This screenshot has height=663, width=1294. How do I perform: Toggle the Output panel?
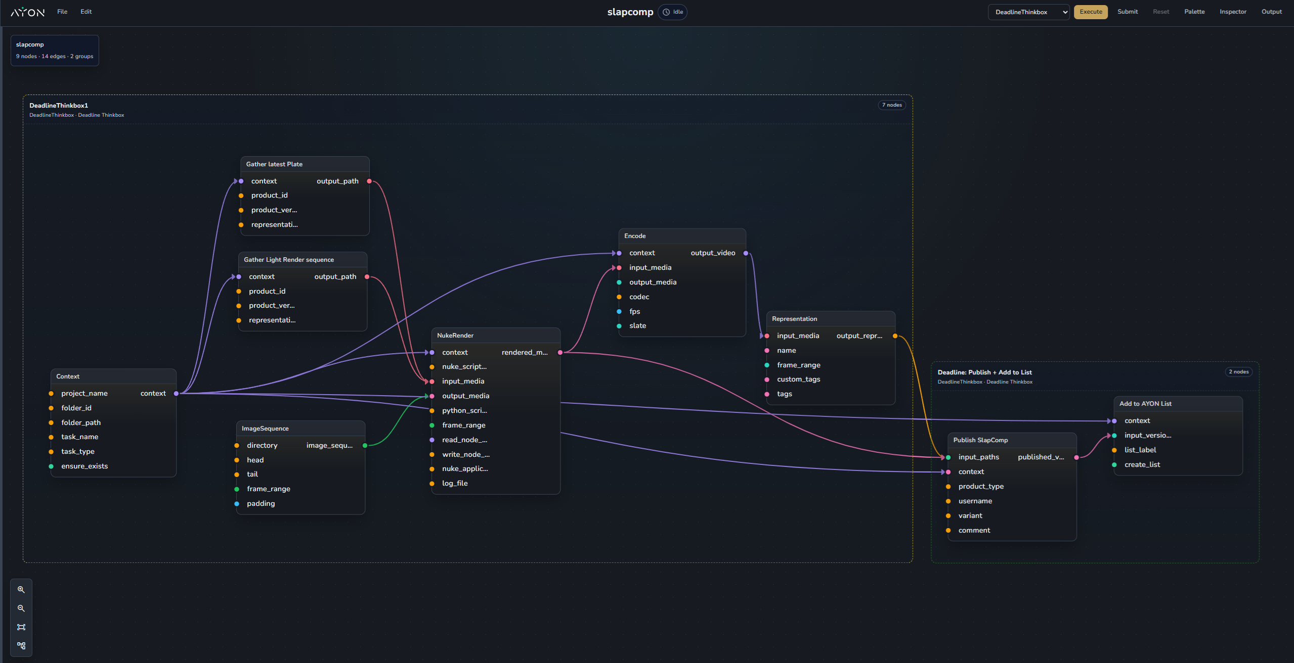(x=1271, y=12)
